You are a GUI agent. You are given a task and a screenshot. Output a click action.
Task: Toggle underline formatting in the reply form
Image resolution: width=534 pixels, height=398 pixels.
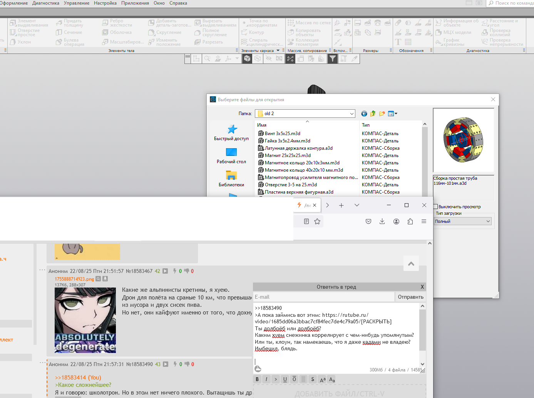click(x=285, y=379)
